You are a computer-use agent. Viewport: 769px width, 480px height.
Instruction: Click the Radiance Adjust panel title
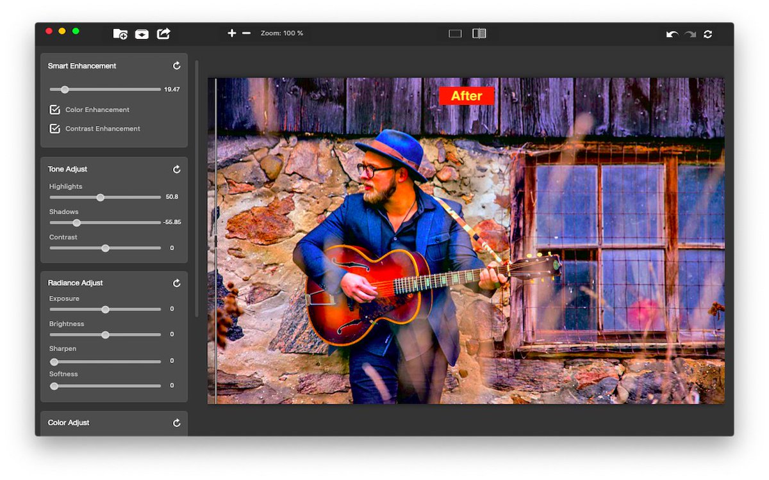point(75,283)
